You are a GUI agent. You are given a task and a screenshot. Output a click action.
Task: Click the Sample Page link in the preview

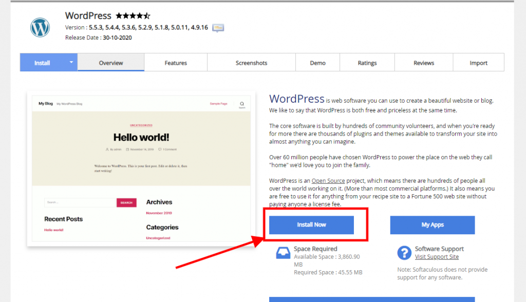point(219,104)
